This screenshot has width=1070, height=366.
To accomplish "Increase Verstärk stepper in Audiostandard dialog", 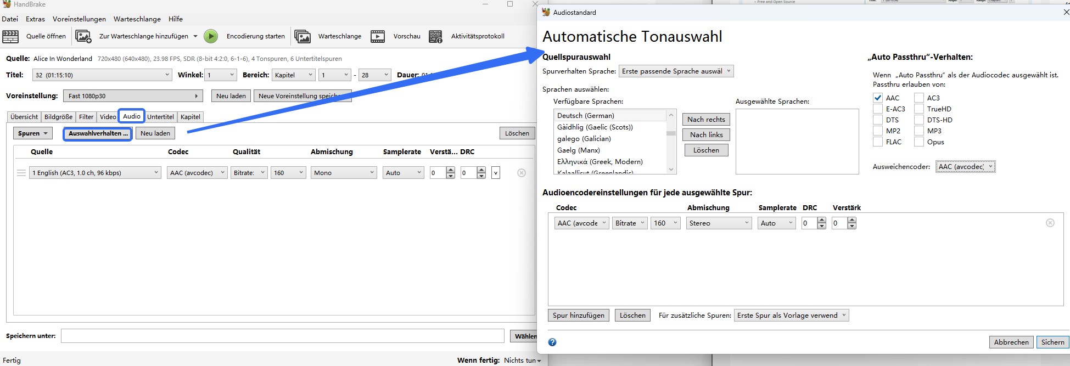I will [851, 220].
